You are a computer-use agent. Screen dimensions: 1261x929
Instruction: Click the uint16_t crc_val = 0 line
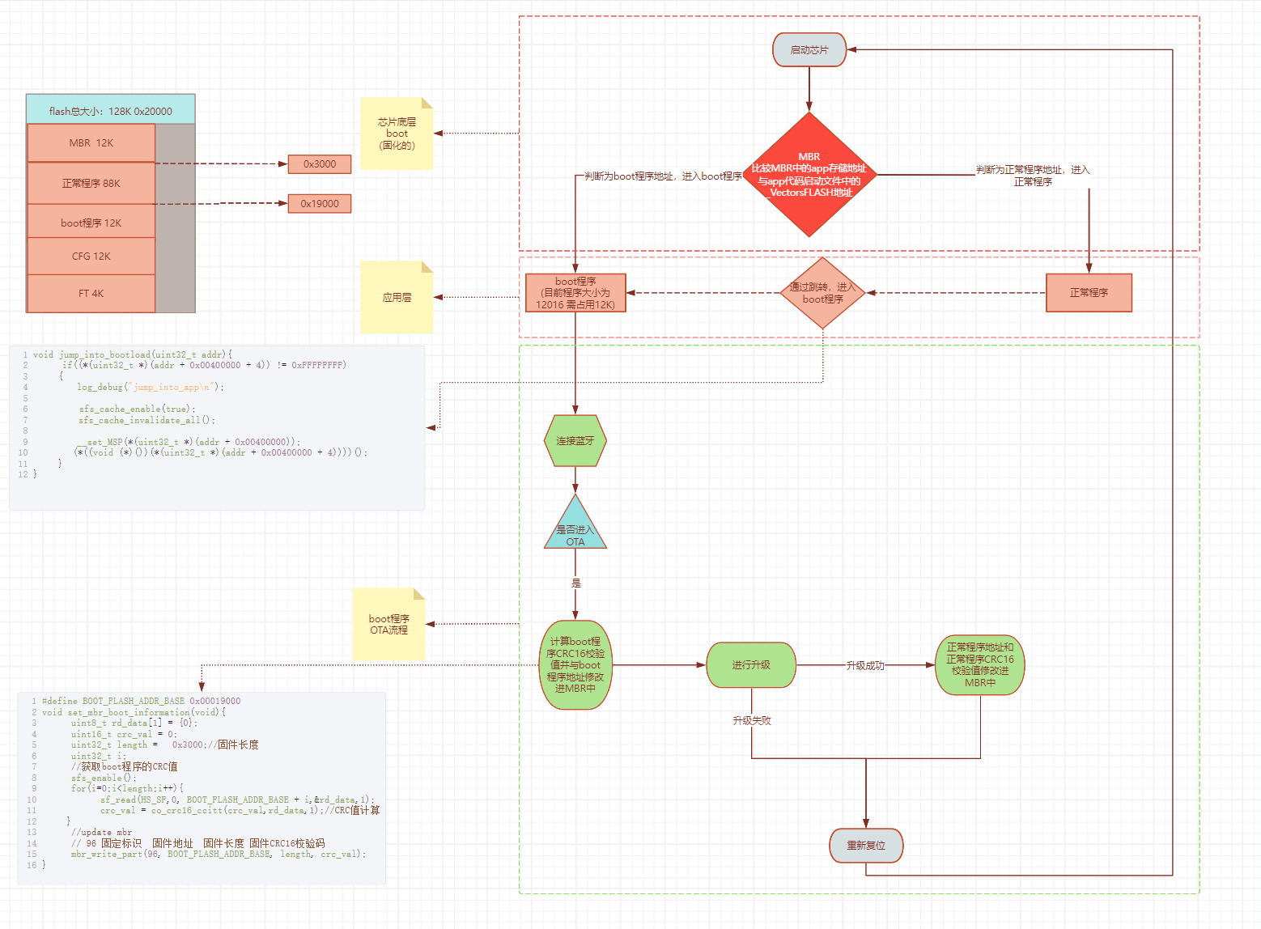pyautogui.click(x=123, y=735)
